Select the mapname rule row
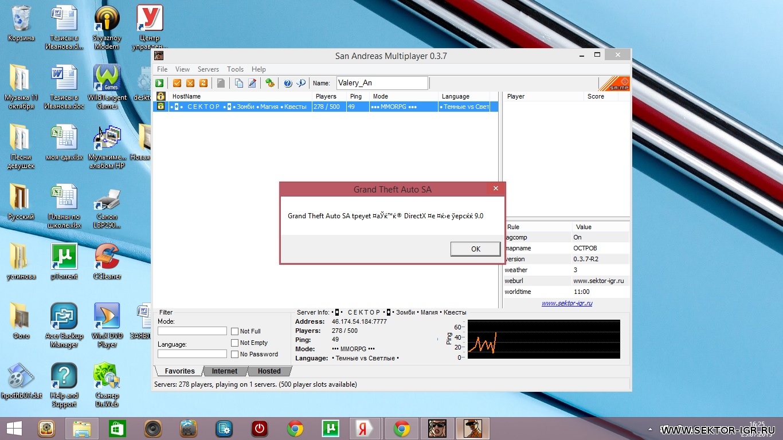The height and width of the screenshot is (440, 783). tap(566, 248)
